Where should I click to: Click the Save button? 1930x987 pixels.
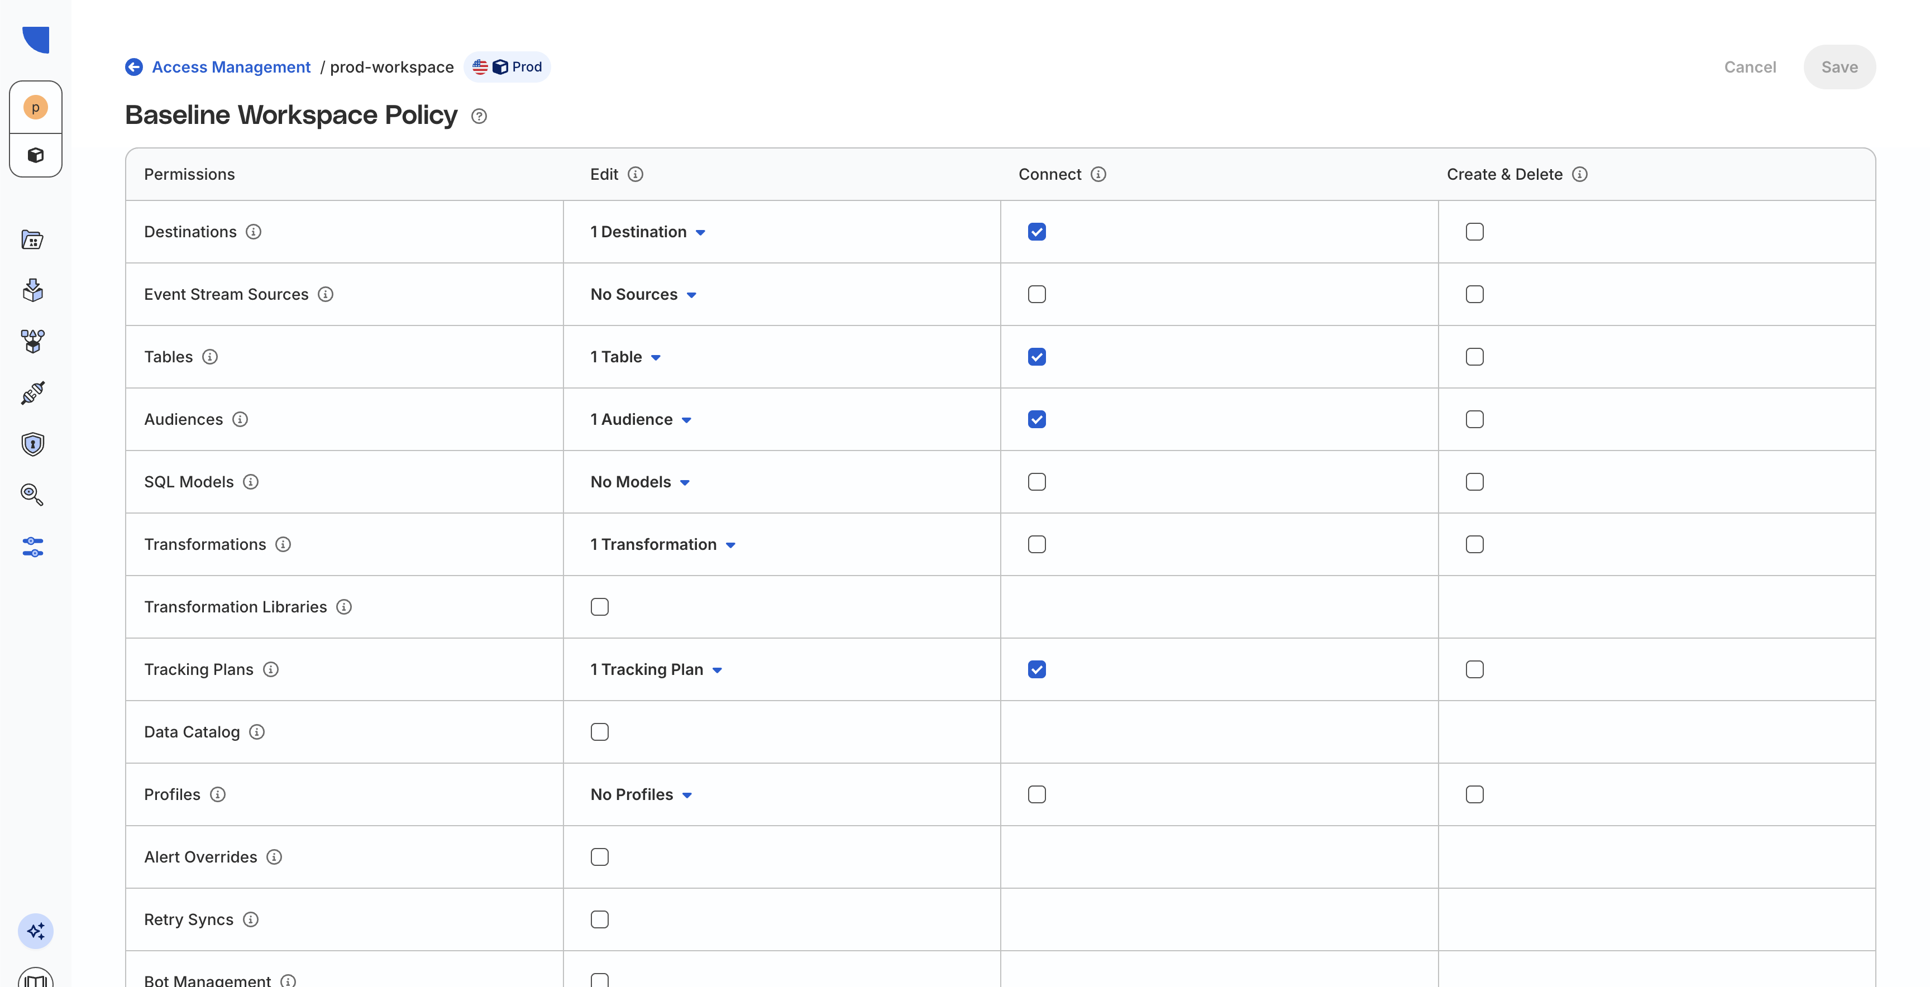pyautogui.click(x=1840, y=68)
